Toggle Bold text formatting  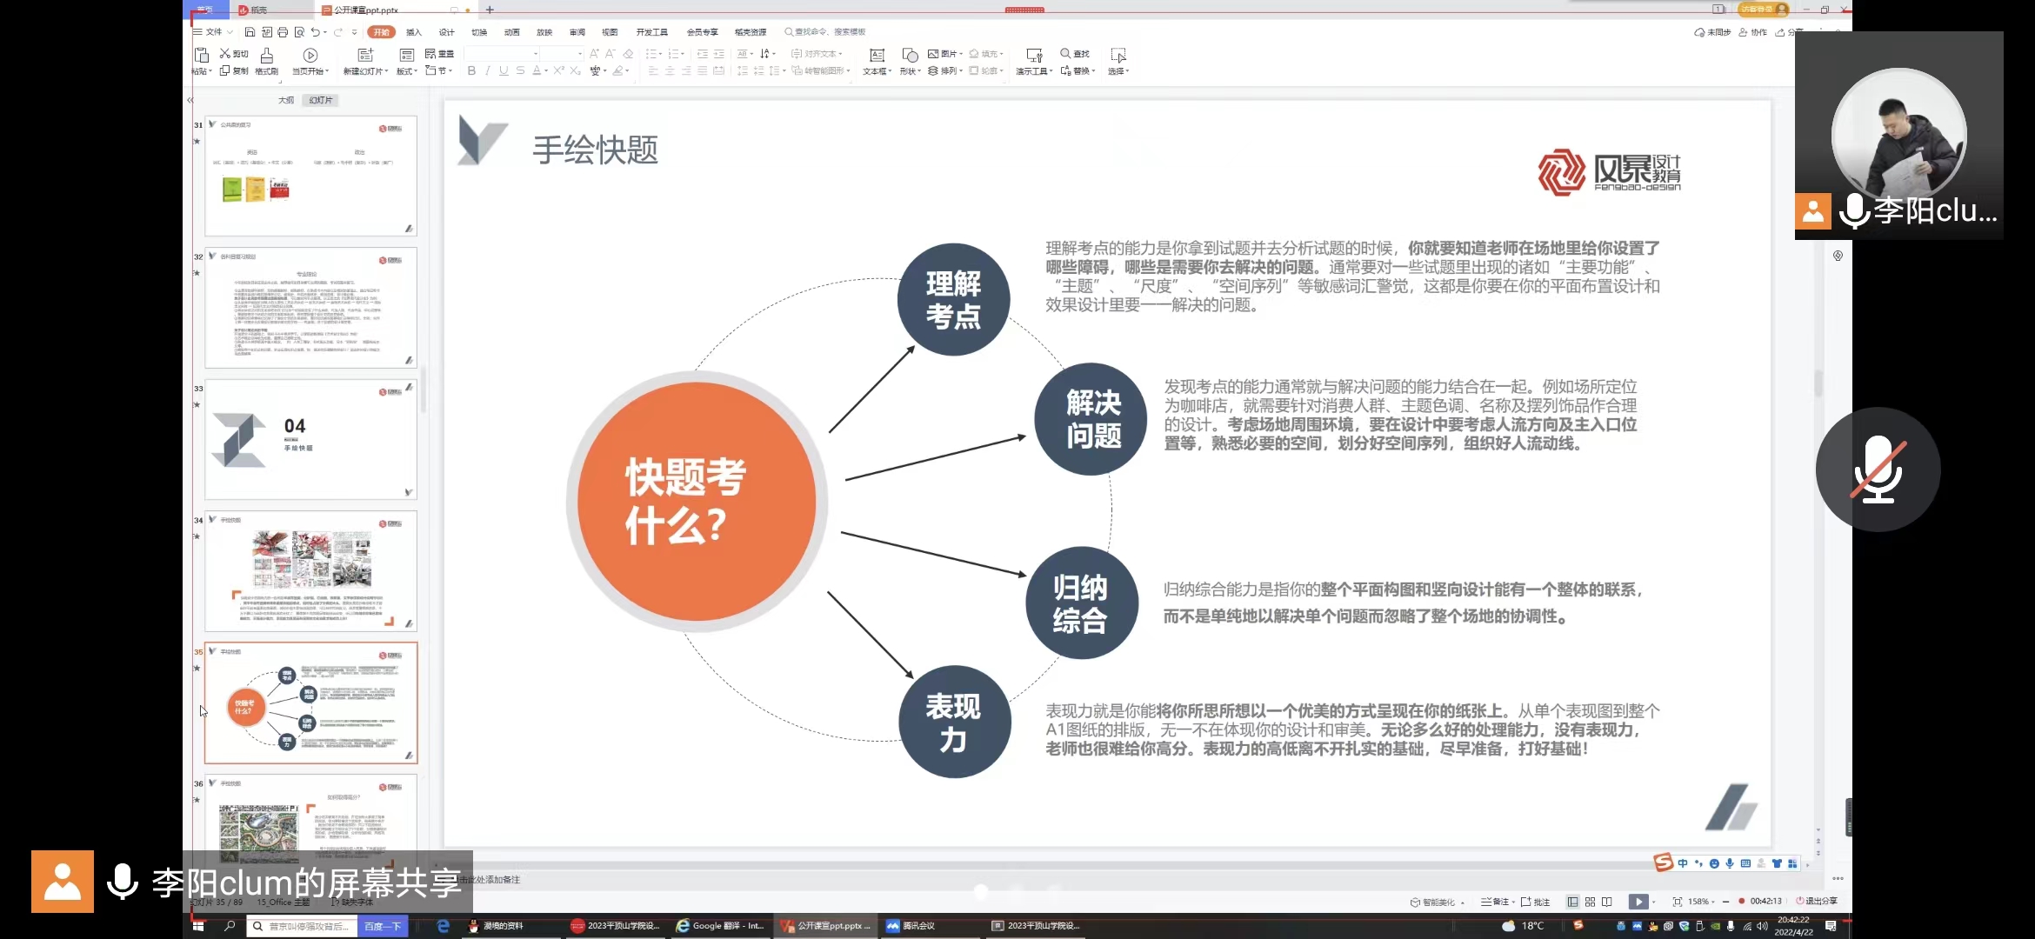tap(471, 71)
